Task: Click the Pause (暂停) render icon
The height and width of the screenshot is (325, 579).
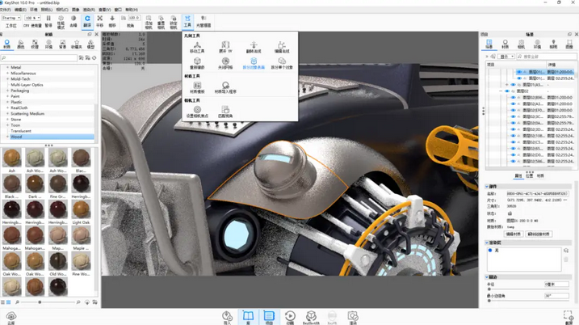Action: [x=48, y=20]
